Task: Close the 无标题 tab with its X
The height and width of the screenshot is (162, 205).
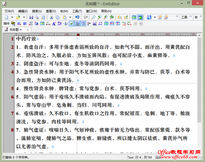Action: [x=28, y=30]
